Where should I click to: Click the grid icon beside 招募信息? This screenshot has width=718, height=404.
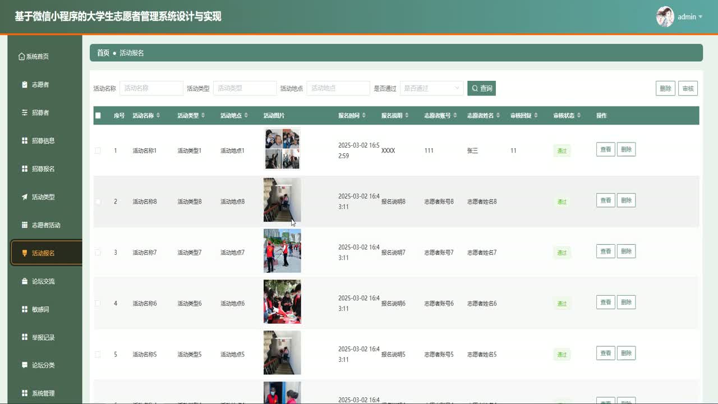coord(25,141)
